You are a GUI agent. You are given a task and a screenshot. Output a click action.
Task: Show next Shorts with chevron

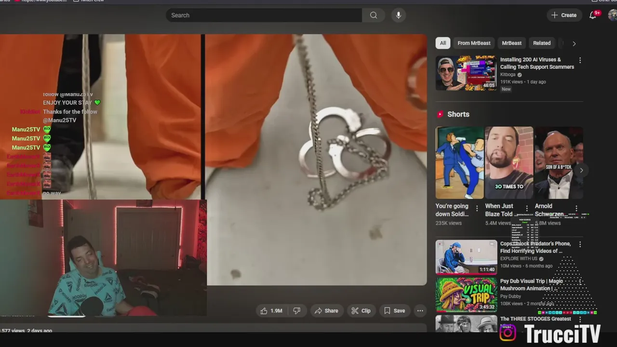point(581,170)
